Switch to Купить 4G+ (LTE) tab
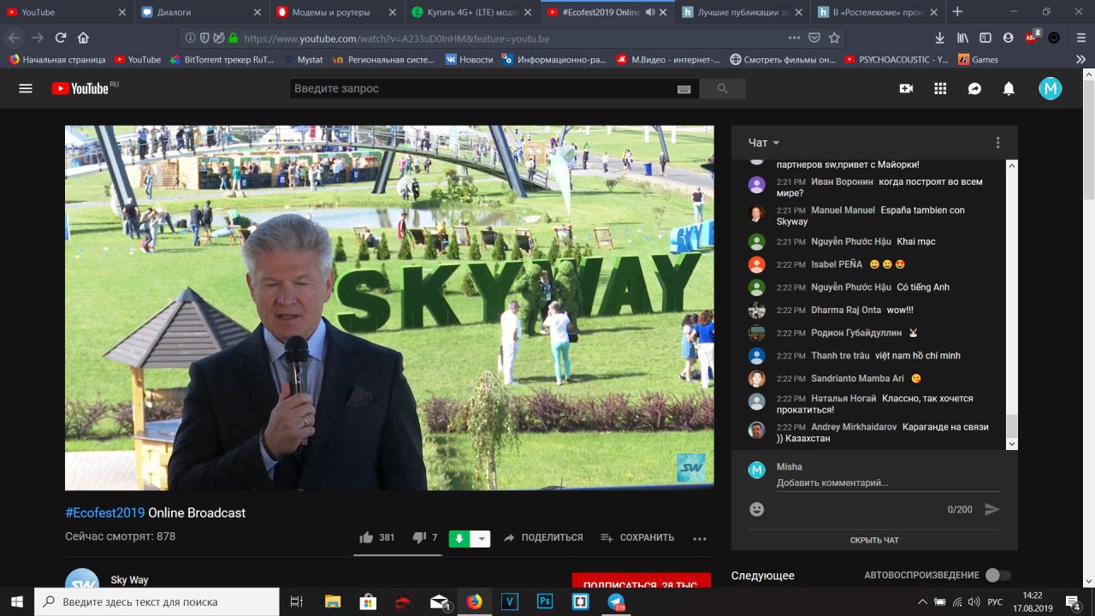The height and width of the screenshot is (616, 1095). click(472, 12)
